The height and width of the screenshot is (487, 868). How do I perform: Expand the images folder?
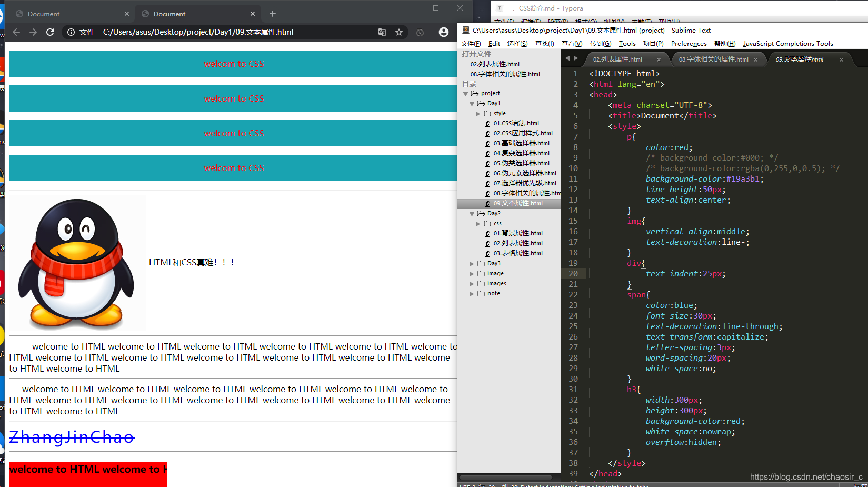pos(472,284)
